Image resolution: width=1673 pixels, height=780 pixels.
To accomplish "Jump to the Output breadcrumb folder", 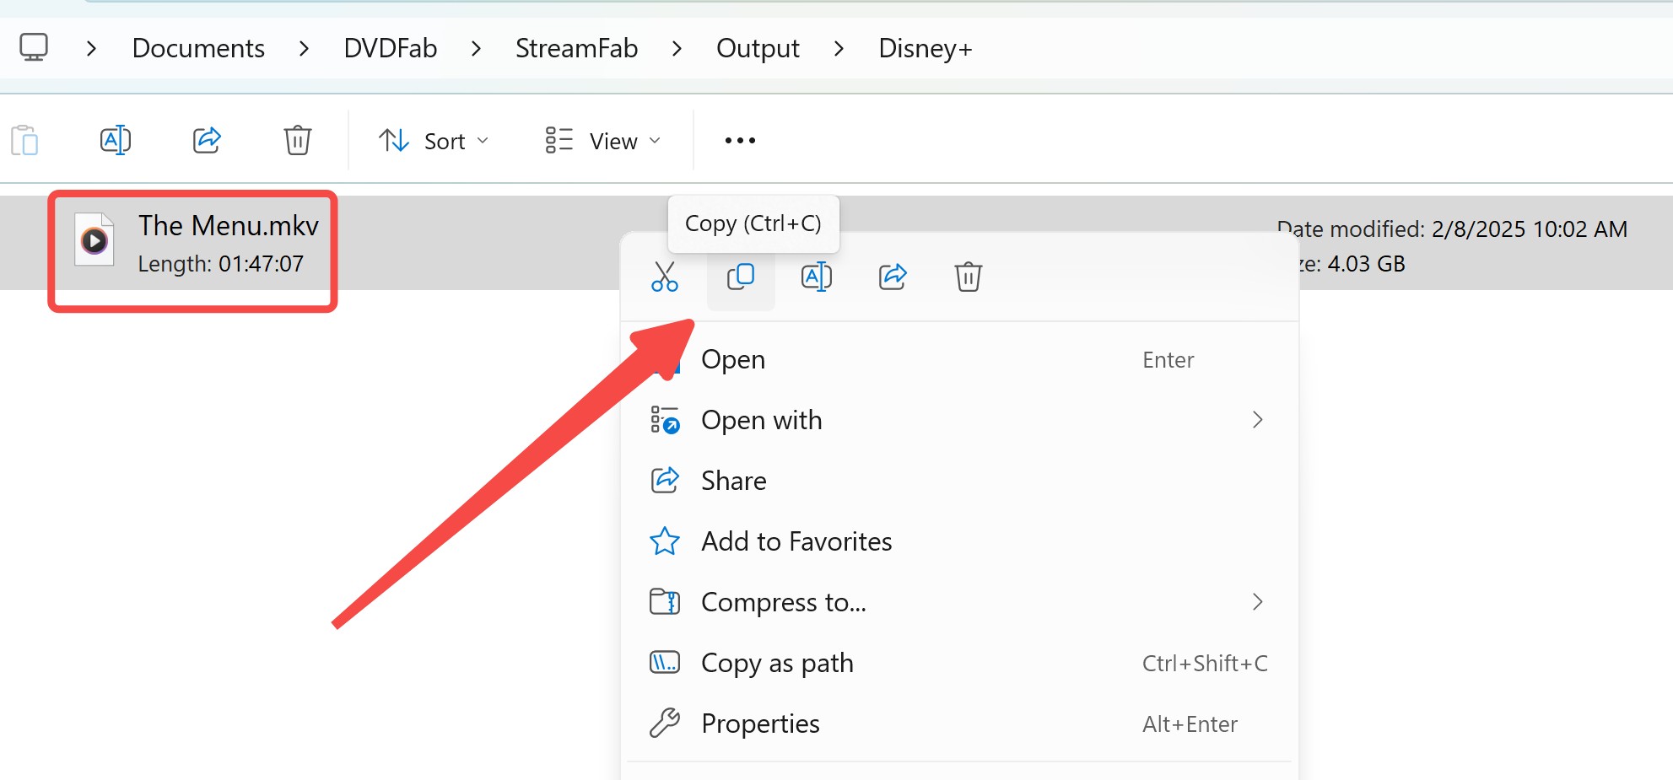I will [x=758, y=48].
